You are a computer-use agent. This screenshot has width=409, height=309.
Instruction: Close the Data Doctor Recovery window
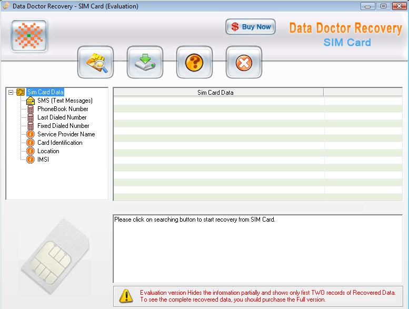[x=399, y=6]
